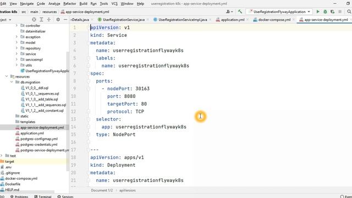Open postgres-configmap.yml in tree

39,139
